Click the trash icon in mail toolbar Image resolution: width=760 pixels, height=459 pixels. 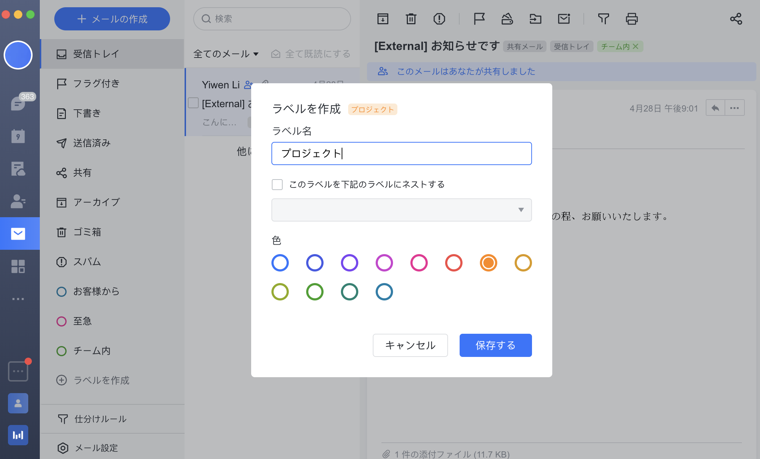point(411,19)
